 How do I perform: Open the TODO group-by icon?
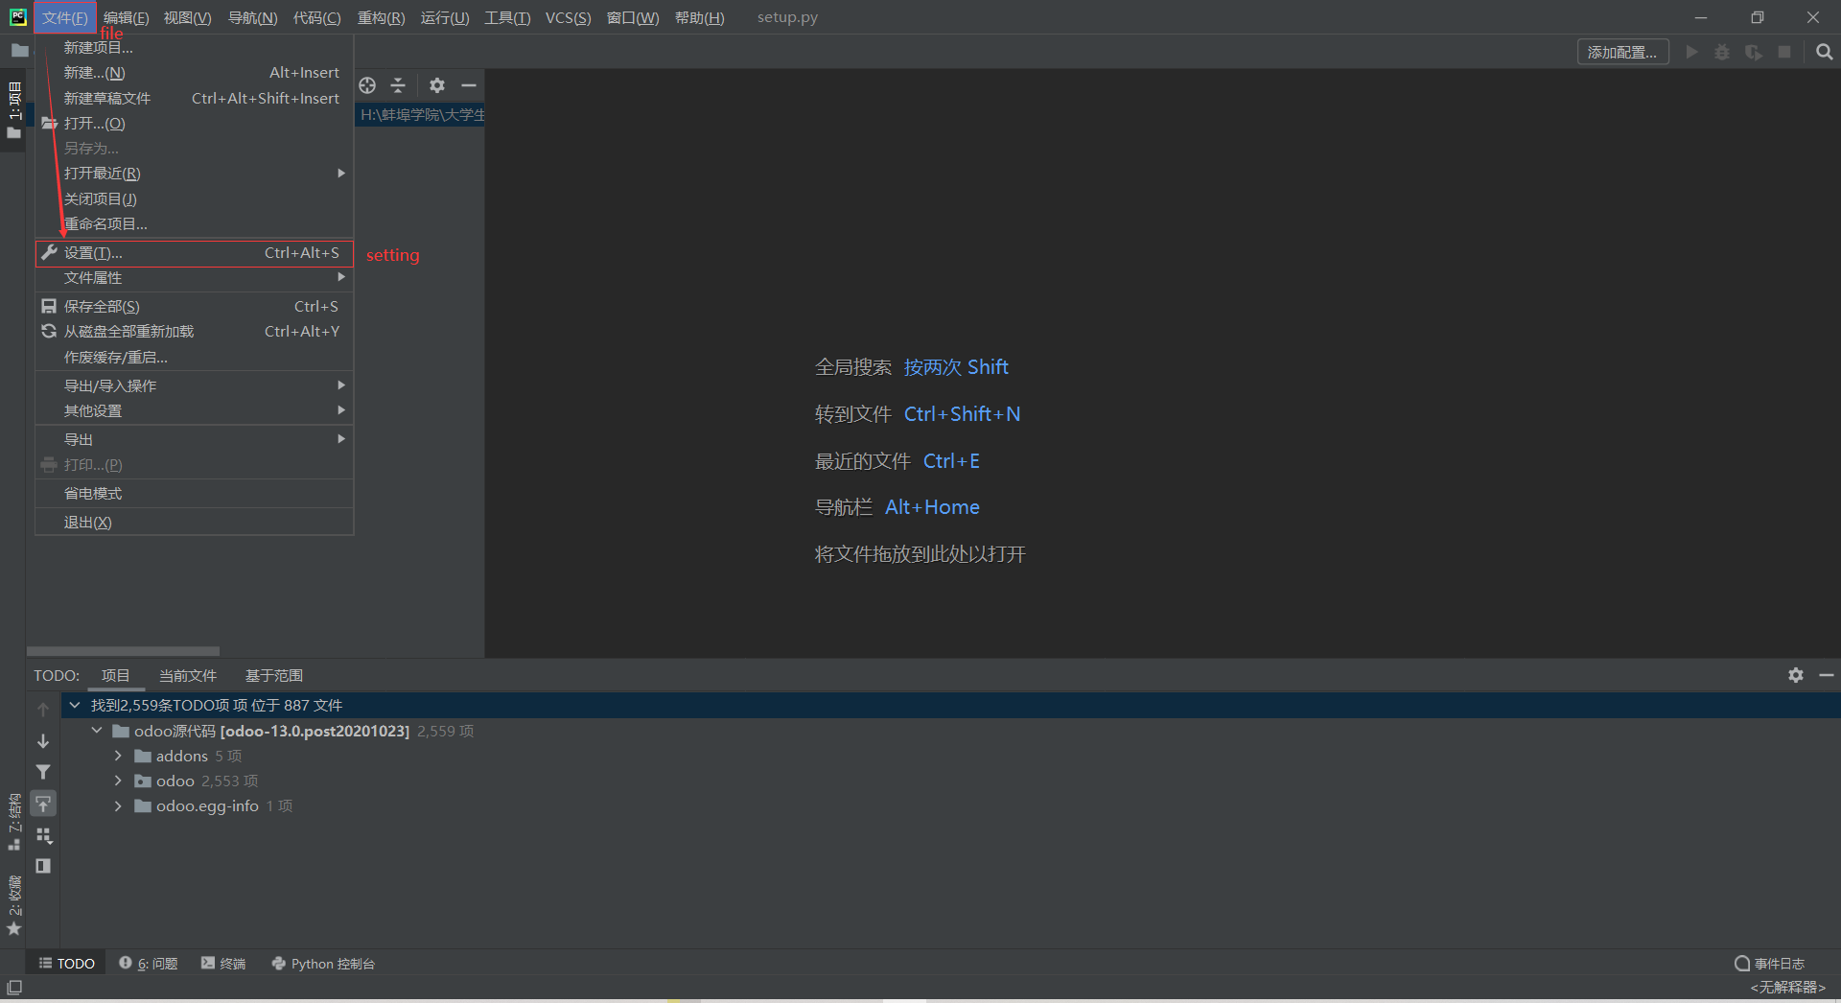pyautogui.click(x=43, y=835)
